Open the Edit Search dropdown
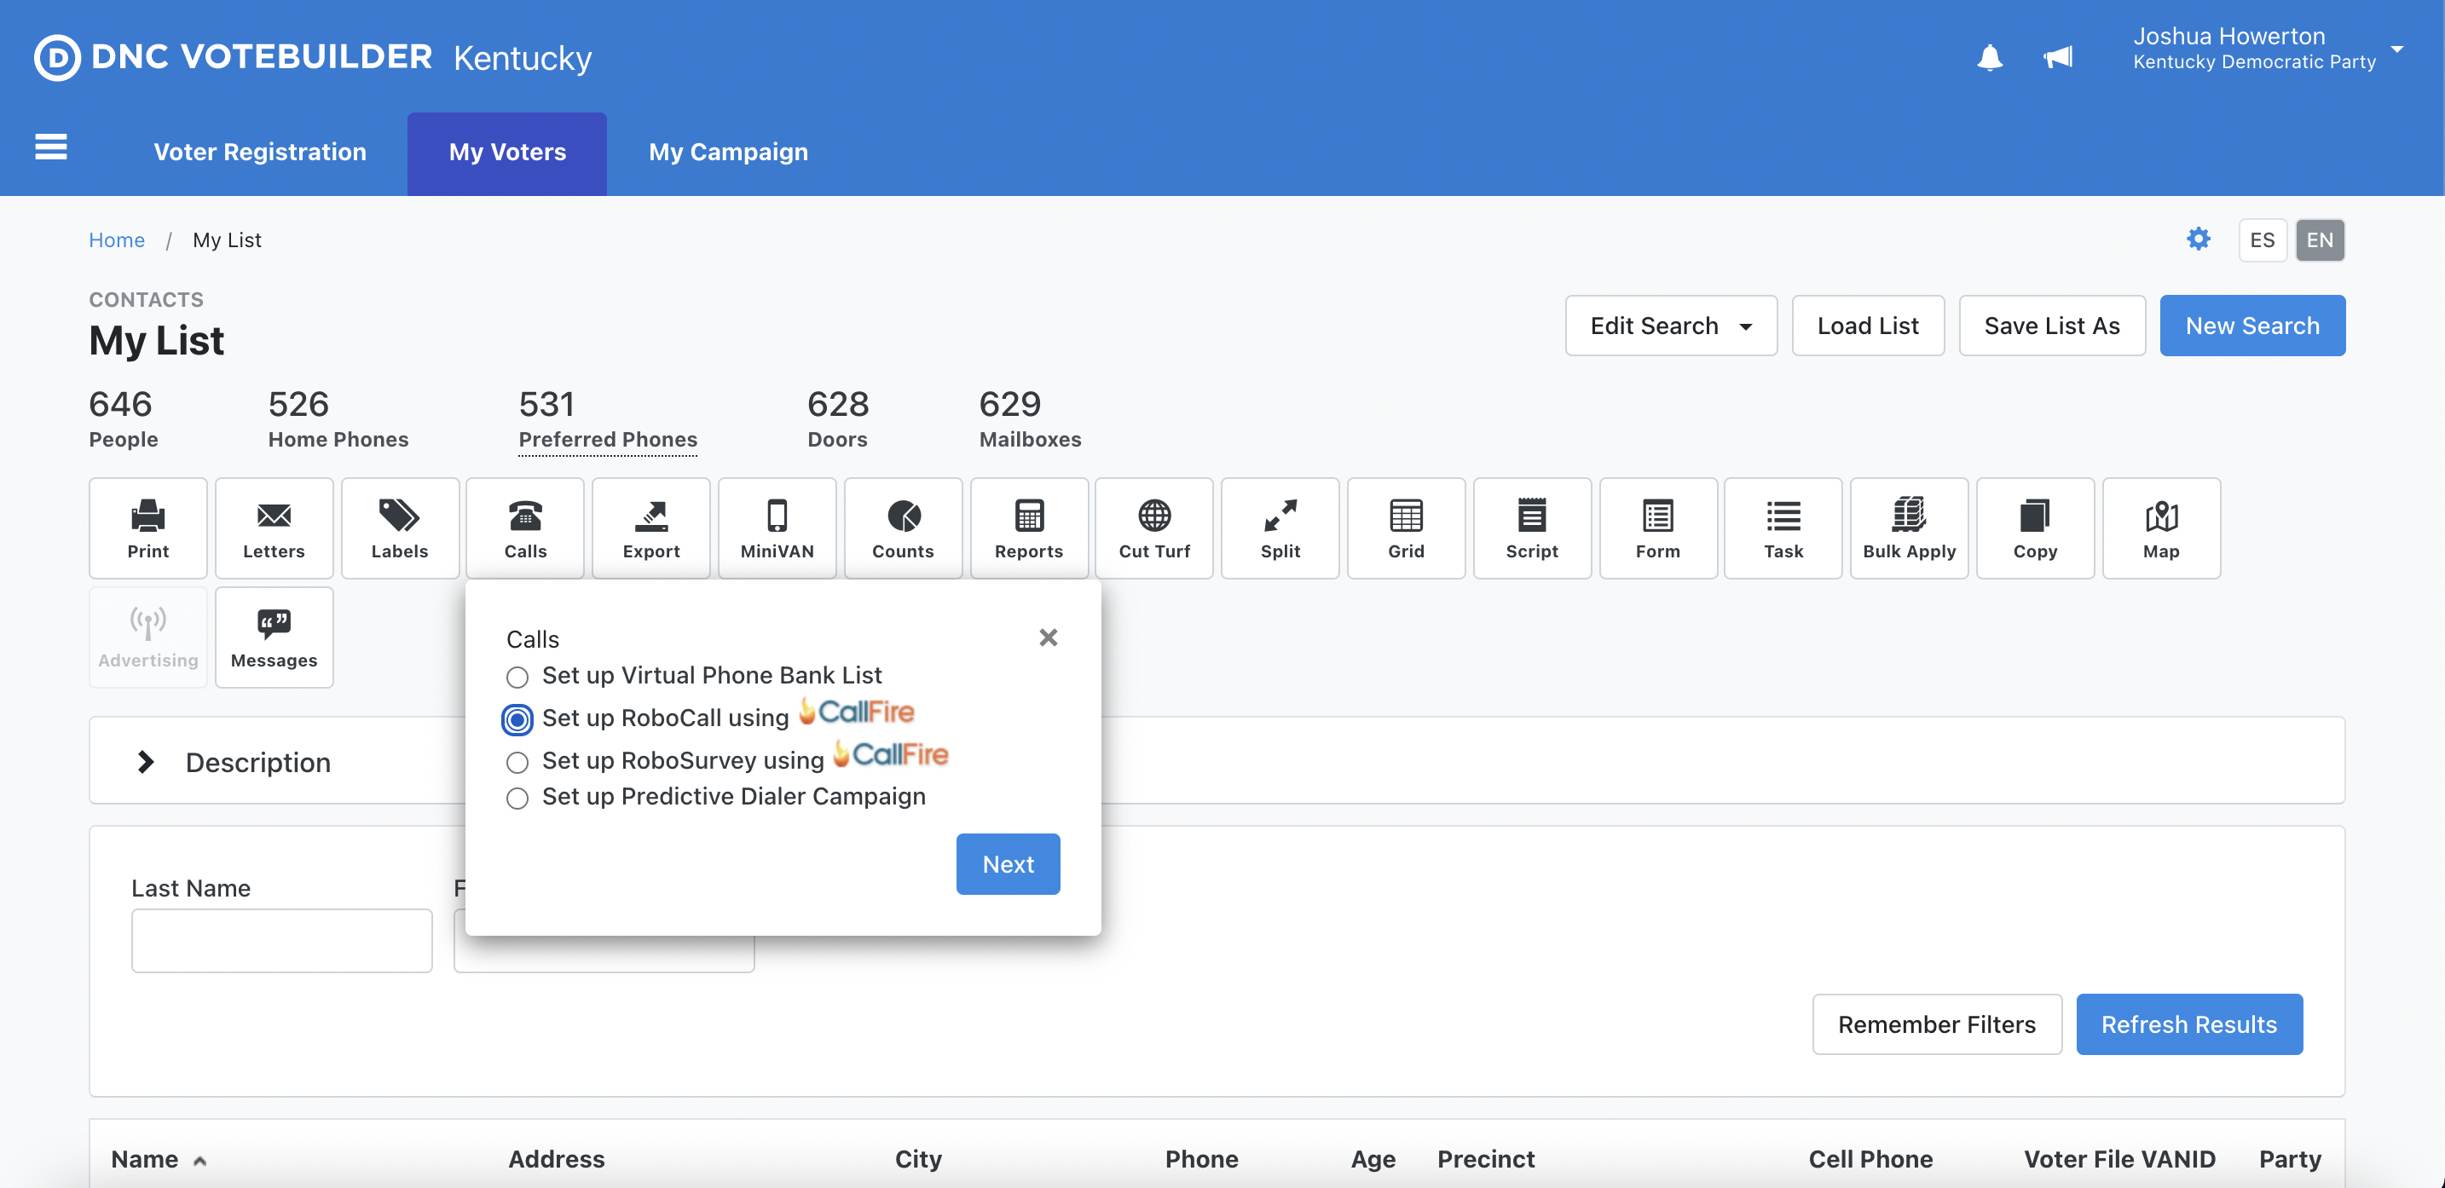Image resolution: width=2445 pixels, height=1188 pixels. tap(1671, 326)
